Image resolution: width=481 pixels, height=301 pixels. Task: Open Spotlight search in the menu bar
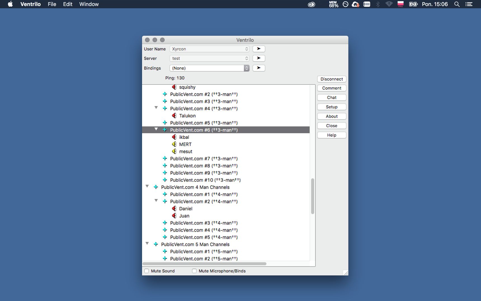457,4
